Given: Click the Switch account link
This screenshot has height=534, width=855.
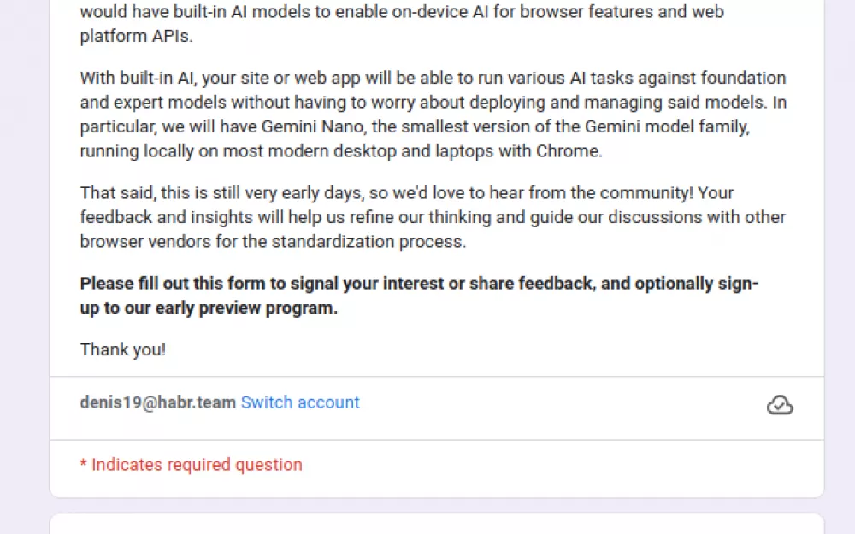Looking at the screenshot, I should (300, 402).
